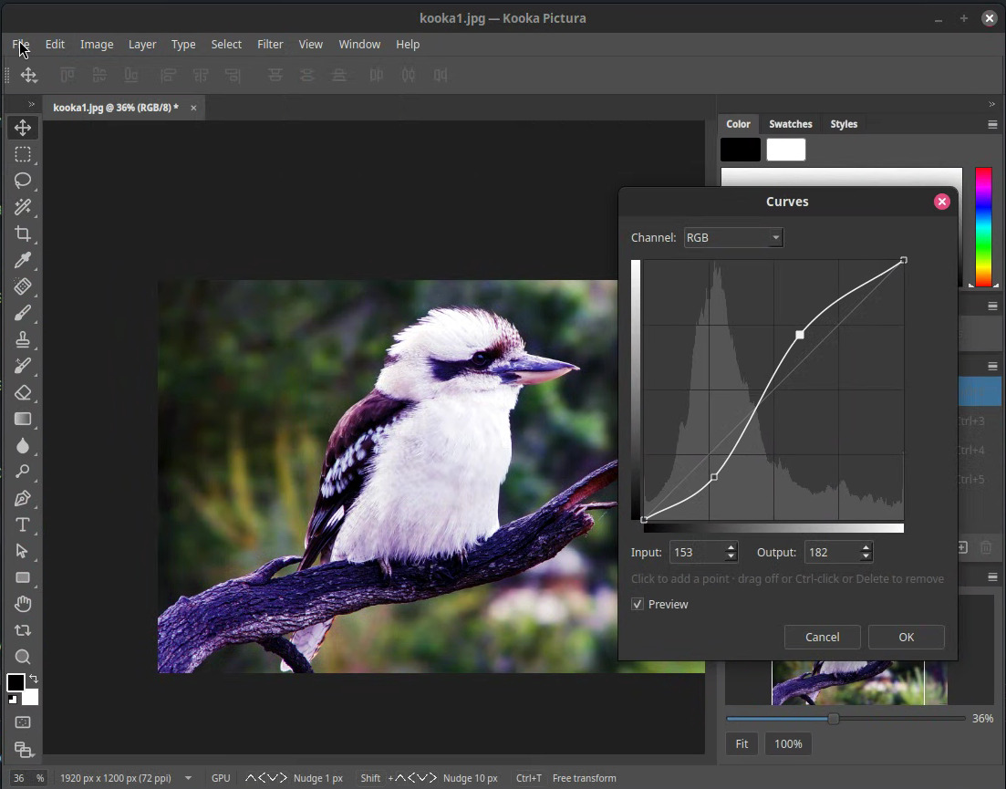Click Align vertical centers icon
The width and height of the screenshot is (1006, 789).
99,76
